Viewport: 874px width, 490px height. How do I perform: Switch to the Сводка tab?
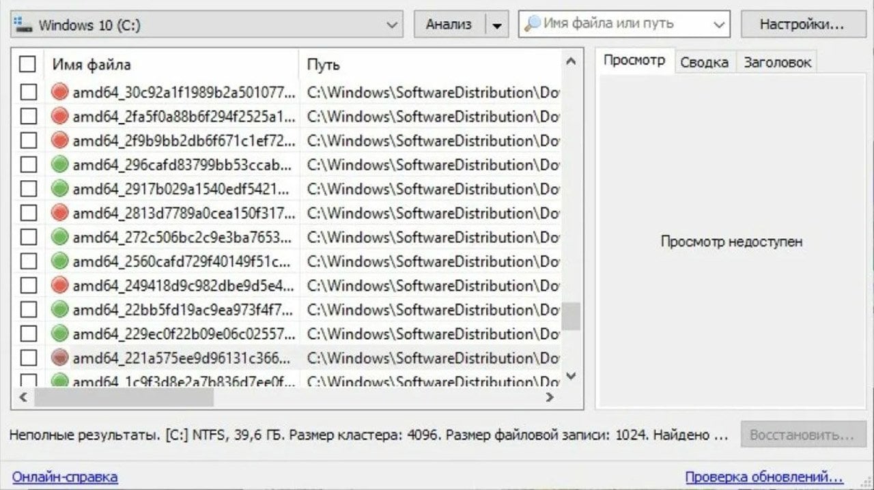(x=704, y=62)
